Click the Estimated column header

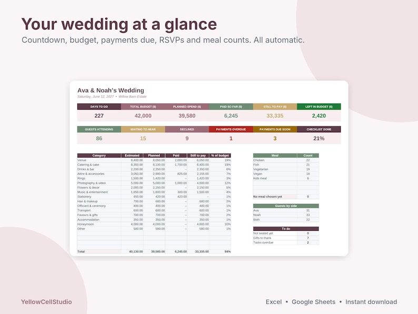coord(132,155)
